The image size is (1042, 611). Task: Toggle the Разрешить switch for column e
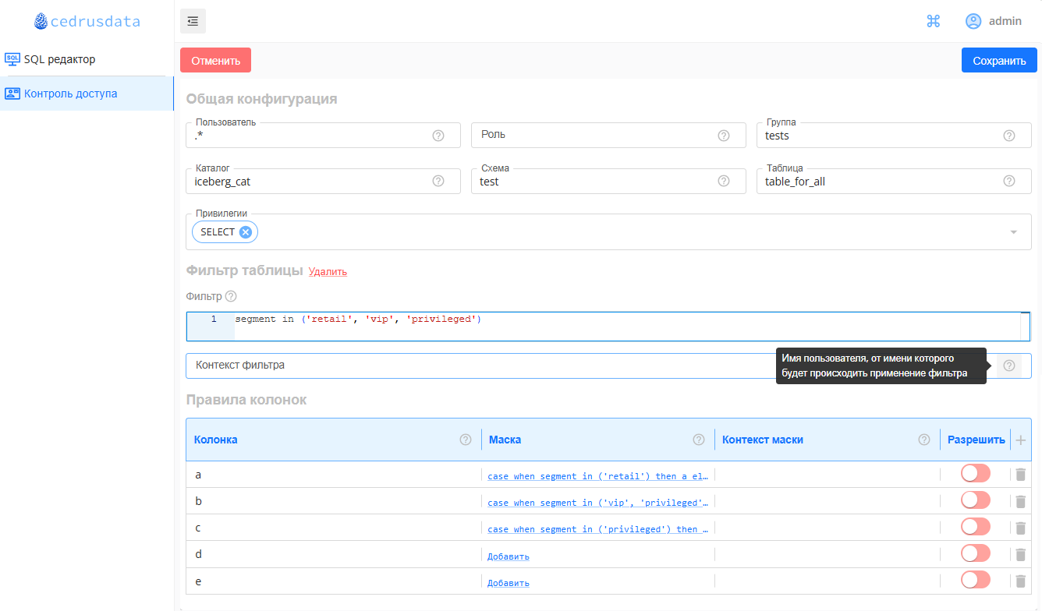976,580
